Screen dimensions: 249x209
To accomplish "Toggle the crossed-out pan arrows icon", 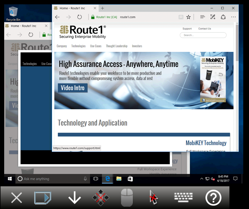I will [x=101, y=198].
